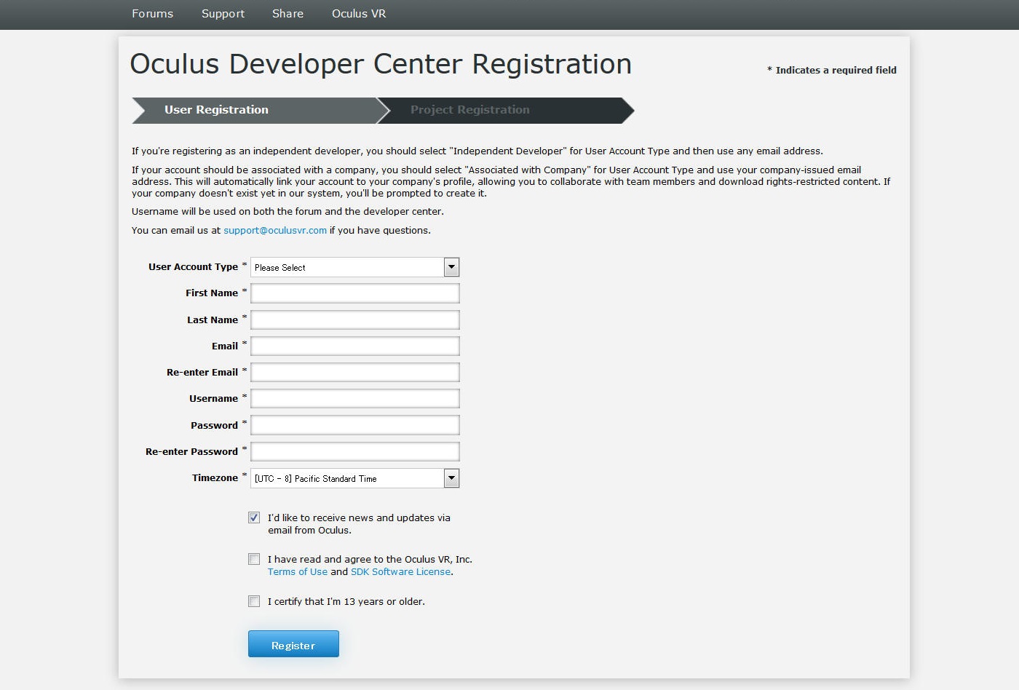Click the "Re-enter Password" label
1019x690 pixels.
click(x=191, y=451)
